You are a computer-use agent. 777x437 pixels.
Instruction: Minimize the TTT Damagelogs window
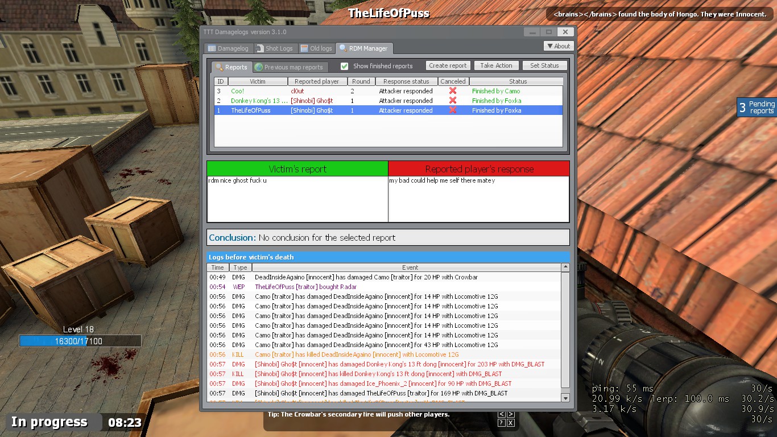pyautogui.click(x=532, y=32)
